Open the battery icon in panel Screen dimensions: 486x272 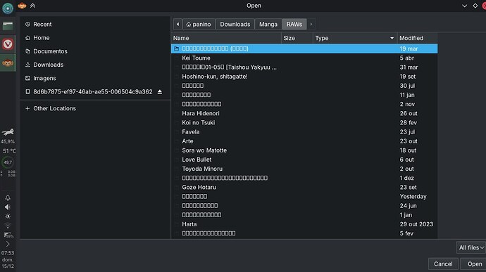(8, 235)
